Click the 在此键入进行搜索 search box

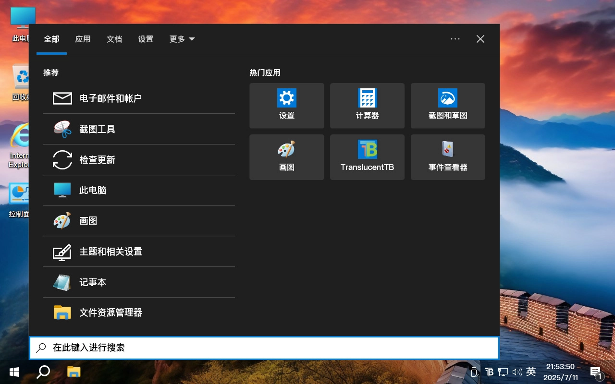264,348
